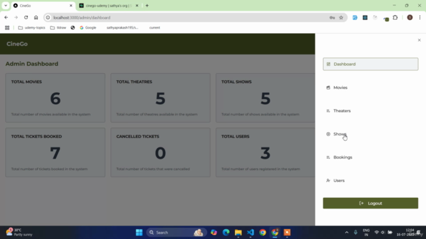Viewport: 426px width, 239px height.
Task: Open the tldraw bookmark folder
Action: pyautogui.click(x=58, y=28)
